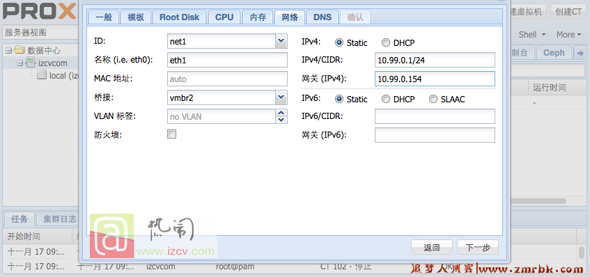Viewport: 590px width, 277px height.
Task: Click the 下一步 next button
Action: click(x=478, y=247)
